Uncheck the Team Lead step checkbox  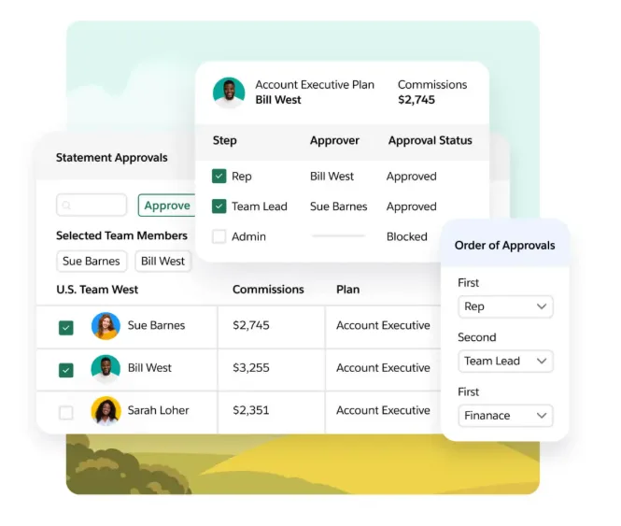219,206
